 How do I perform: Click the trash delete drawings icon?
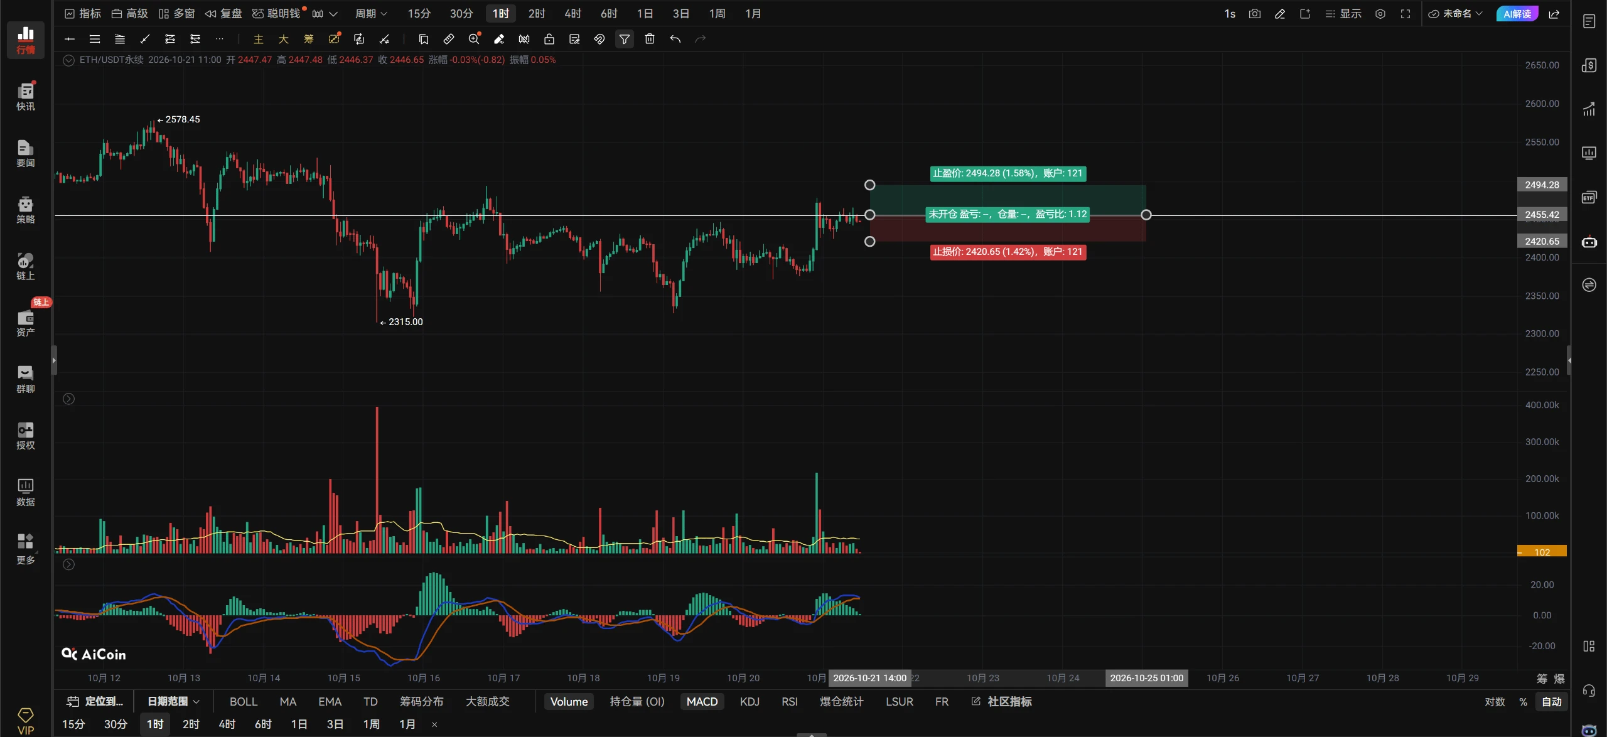point(650,39)
